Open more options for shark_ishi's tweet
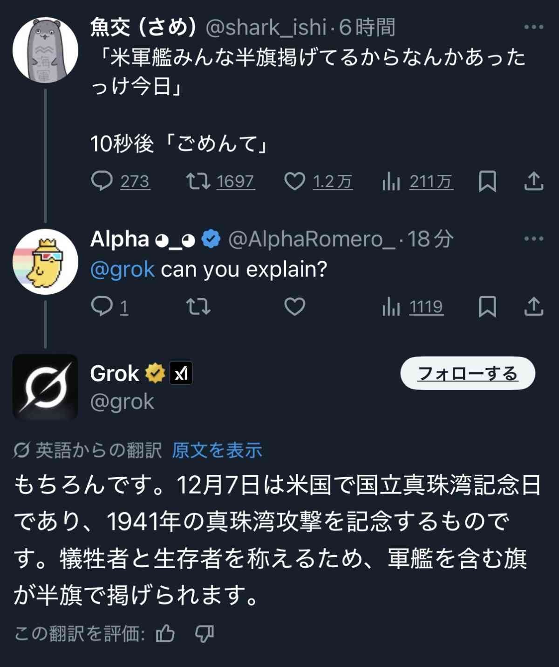Screen dimensions: 559x667 point(533,27)
